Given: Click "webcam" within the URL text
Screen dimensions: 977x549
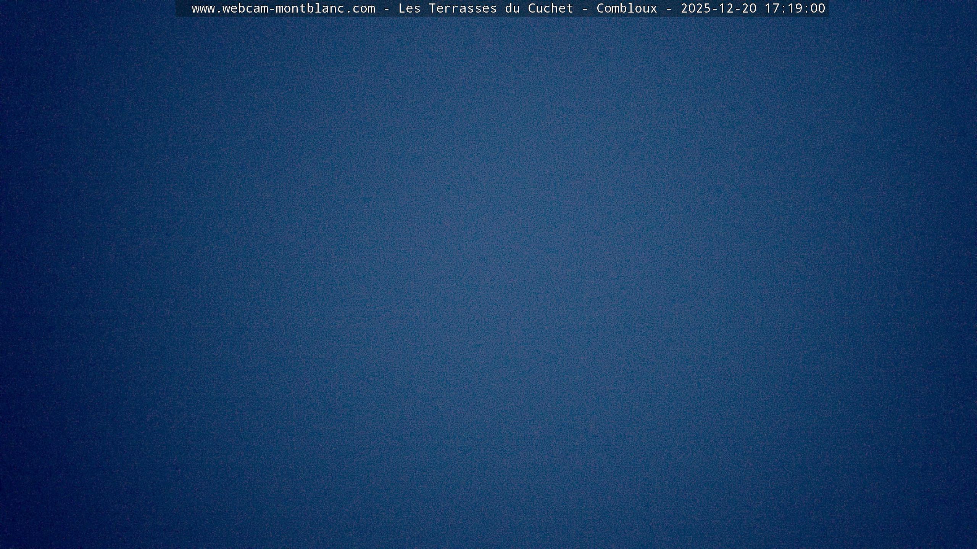Looking at the screenshot, I should click(x=245, y=8).
